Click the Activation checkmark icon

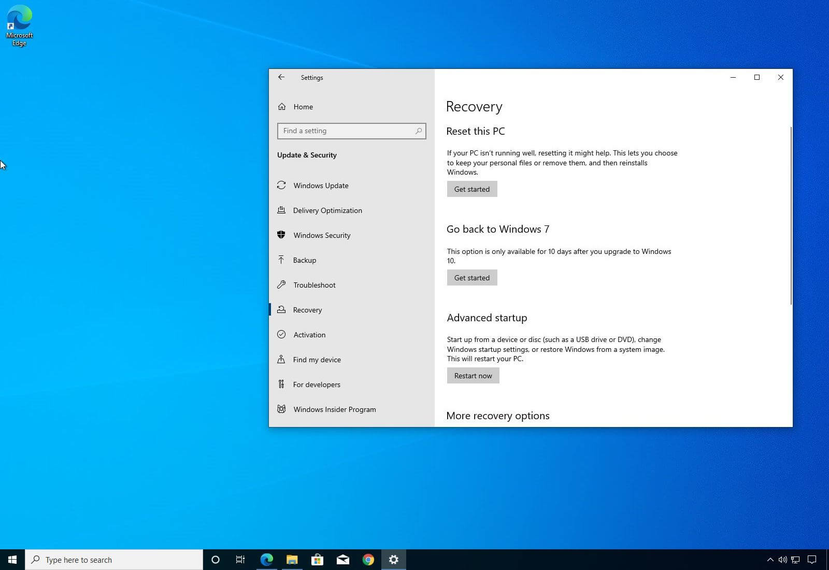[x=281, y=335]
